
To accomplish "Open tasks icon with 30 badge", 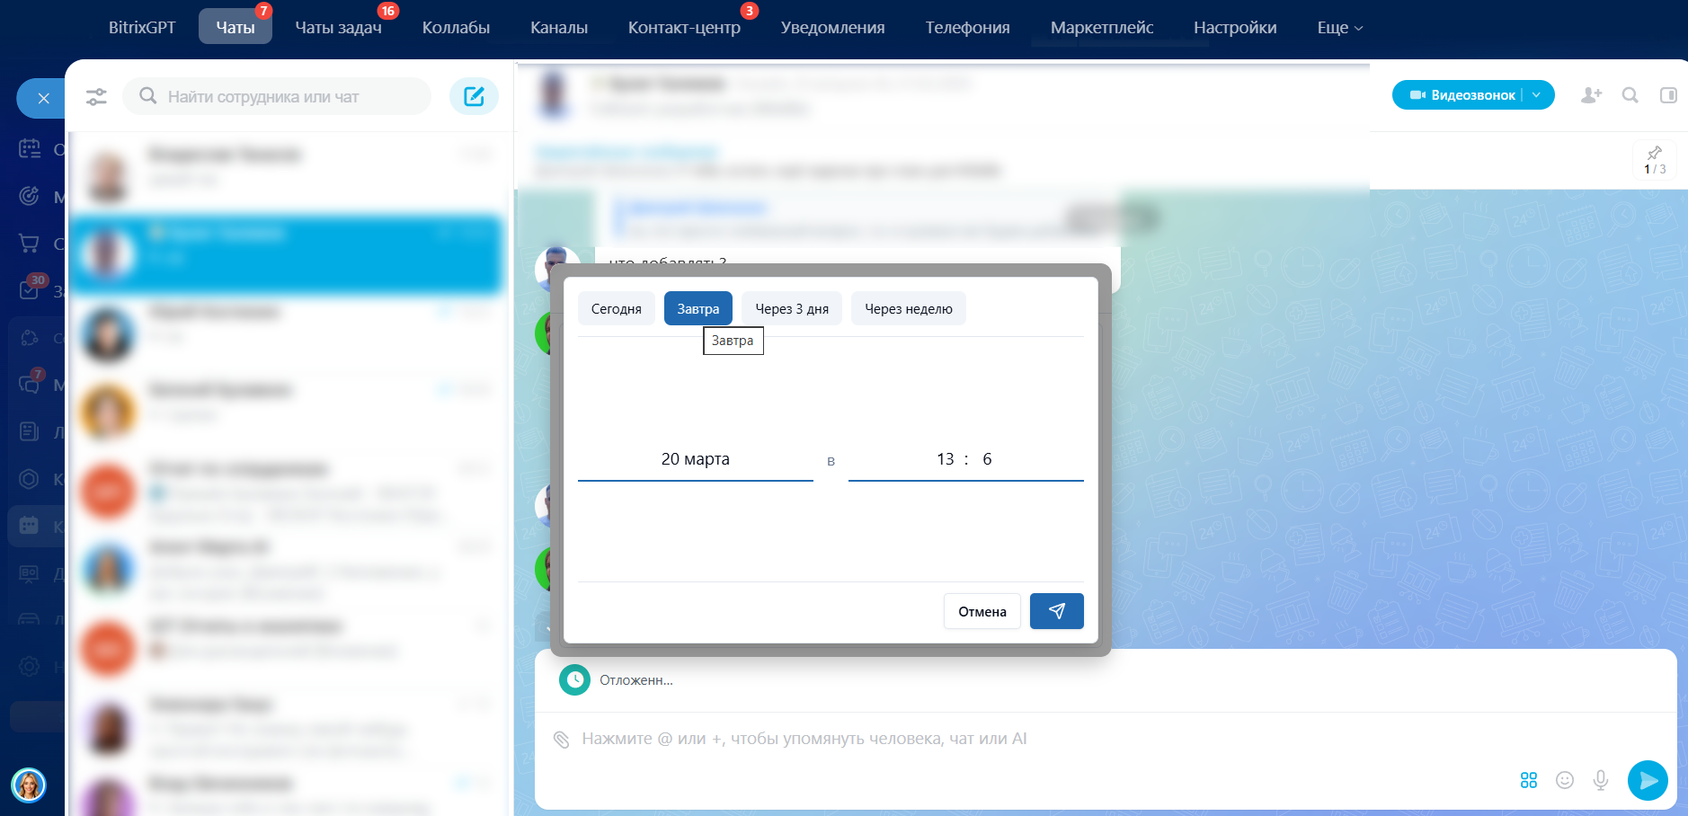I will pos(30,289).
